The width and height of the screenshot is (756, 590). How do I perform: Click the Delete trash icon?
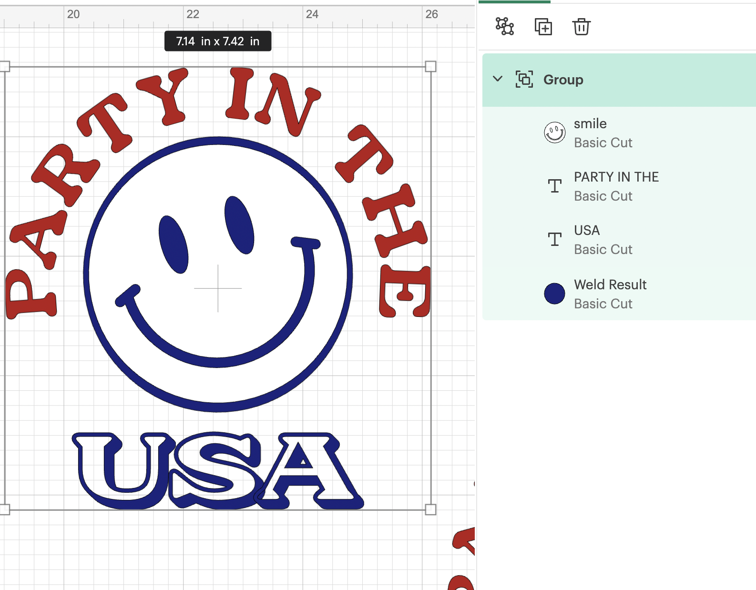[x=582, y=27]
